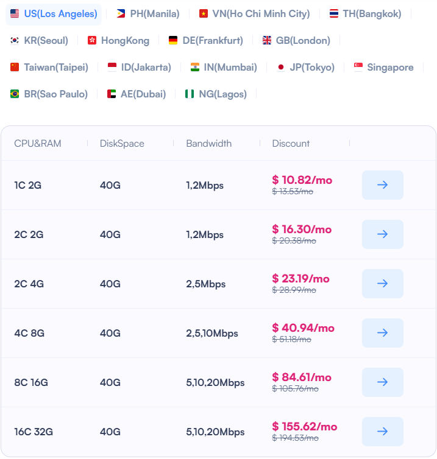Click the NG(Lagos) location tab
The width and height of the screenshot is (437, 459).
tap(216, 94)
